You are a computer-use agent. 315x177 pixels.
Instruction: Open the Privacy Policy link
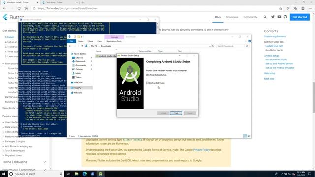tap(201, 150)
